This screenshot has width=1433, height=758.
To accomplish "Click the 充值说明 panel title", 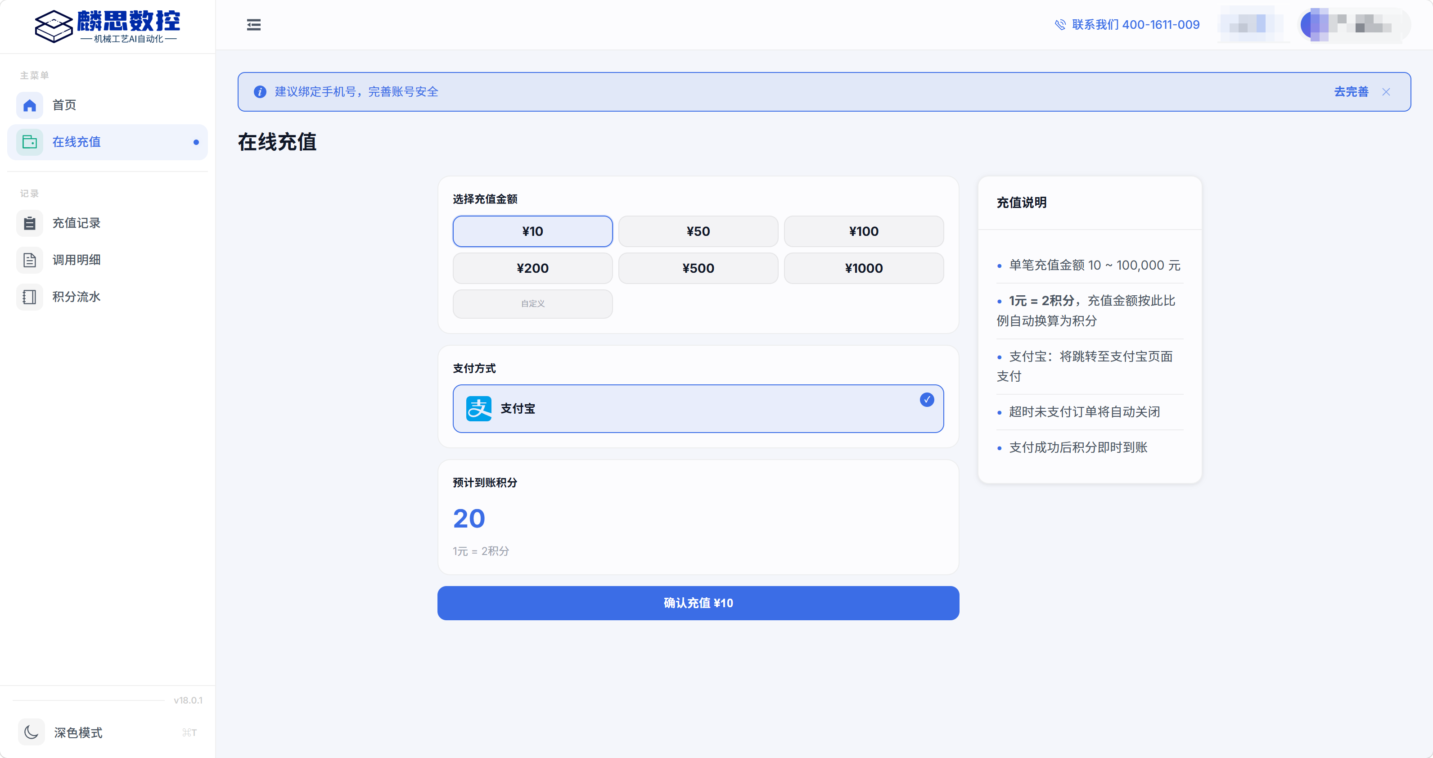I will (x=1021, y=203).
